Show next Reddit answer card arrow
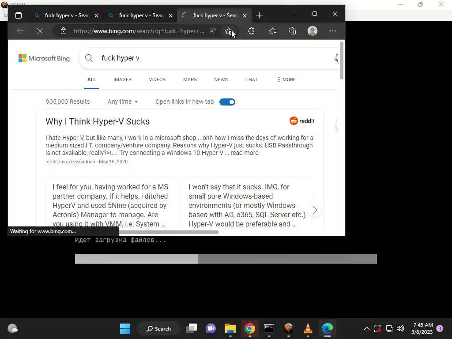 tap(315, 211)
